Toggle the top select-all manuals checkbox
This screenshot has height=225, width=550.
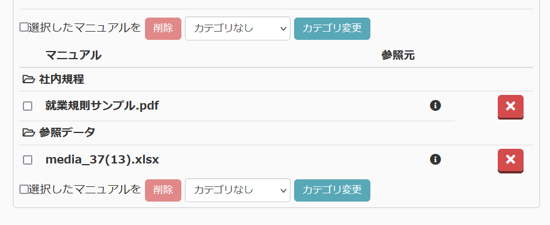23,28
